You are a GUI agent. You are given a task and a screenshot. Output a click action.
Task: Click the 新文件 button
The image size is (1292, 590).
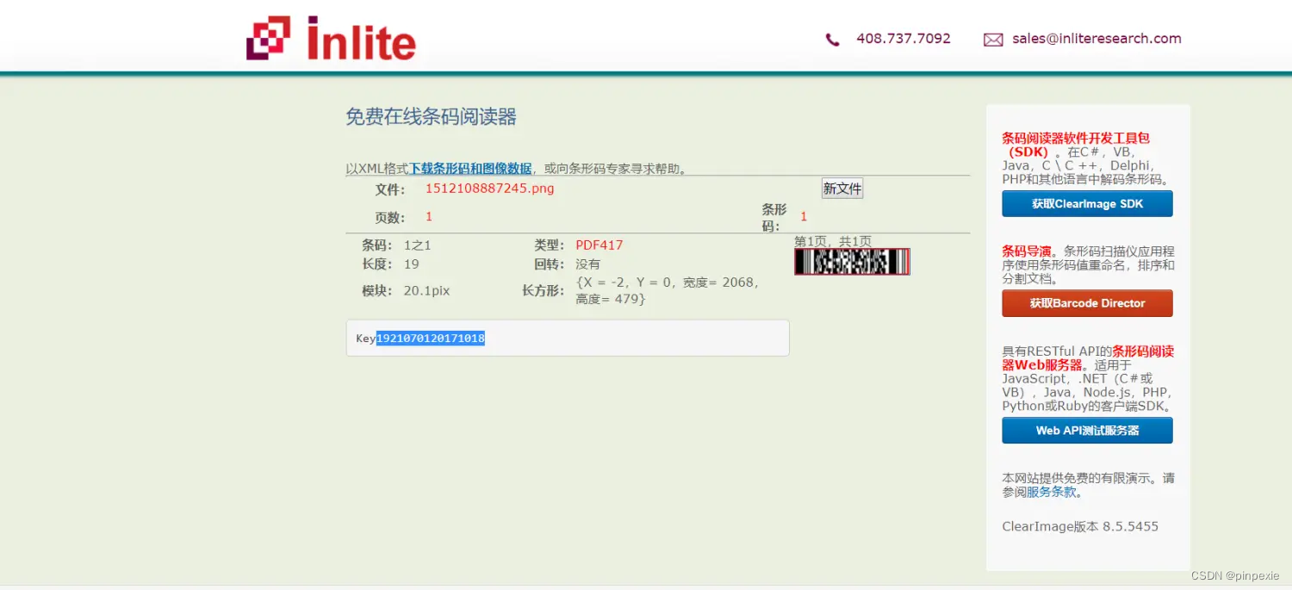[842, 188]
